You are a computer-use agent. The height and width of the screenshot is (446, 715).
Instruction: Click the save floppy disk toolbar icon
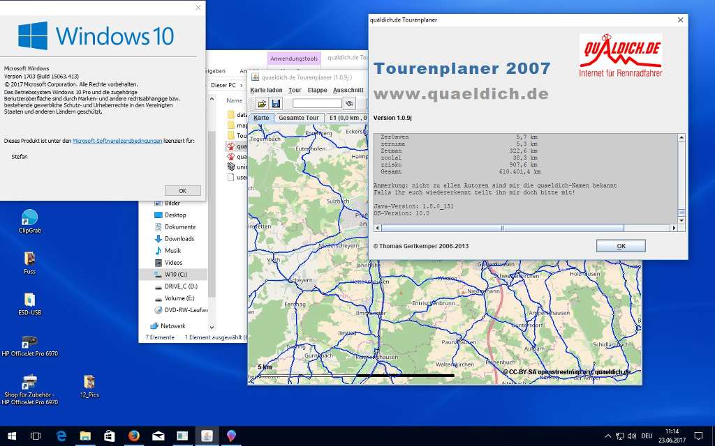[x=276, y=104]
